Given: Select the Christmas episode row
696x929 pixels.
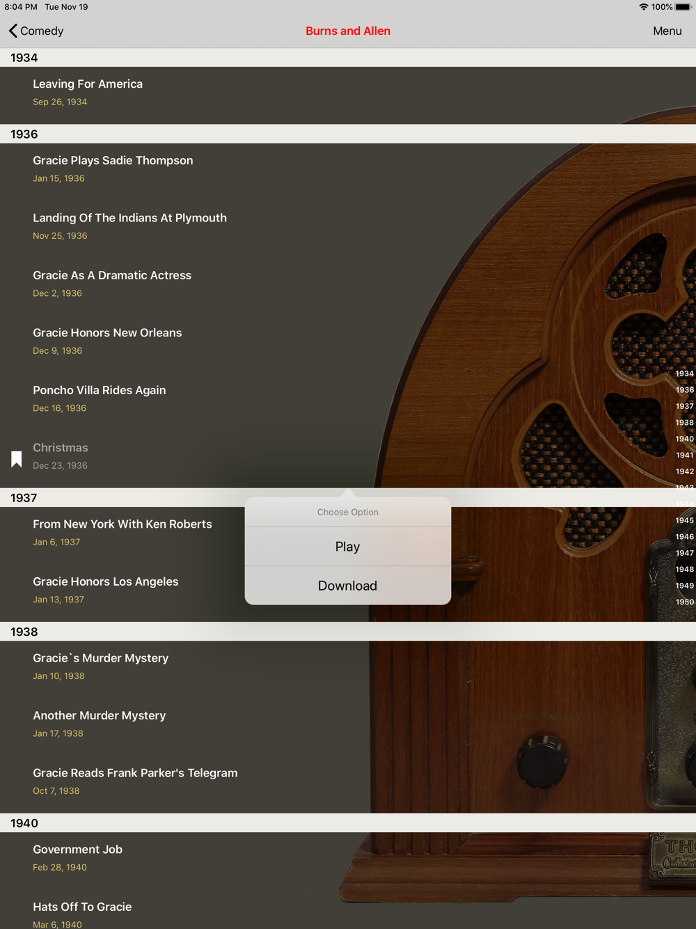Looking at the screenshot, I should 348,459.
